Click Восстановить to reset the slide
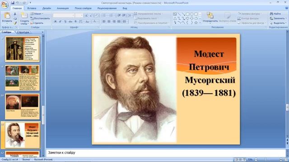This screenshot has height=162, width=289. coord(40,18)
